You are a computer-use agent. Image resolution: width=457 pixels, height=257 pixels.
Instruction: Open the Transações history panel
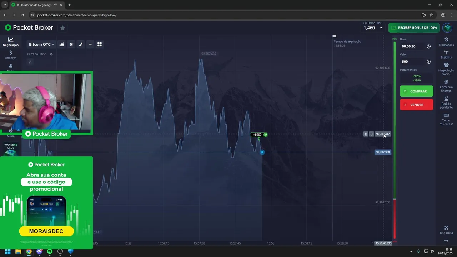(x=446, y=42)
